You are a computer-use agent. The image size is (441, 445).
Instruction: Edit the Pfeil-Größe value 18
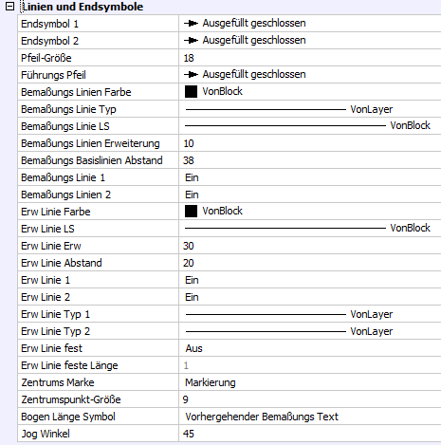point(310,58)
